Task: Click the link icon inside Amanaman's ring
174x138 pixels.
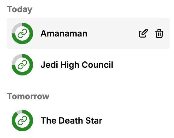Action: pyautogui.click(x=22, y=33)
